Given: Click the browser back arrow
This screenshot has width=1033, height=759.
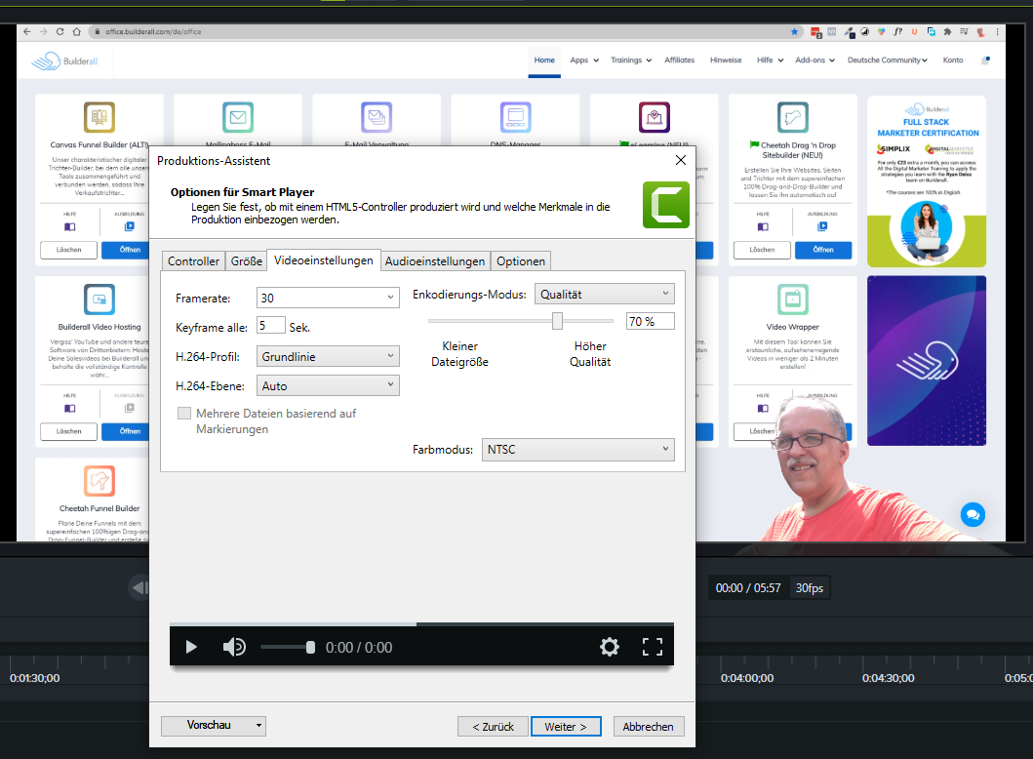Looking at the screenshot, I should (26, 31).
